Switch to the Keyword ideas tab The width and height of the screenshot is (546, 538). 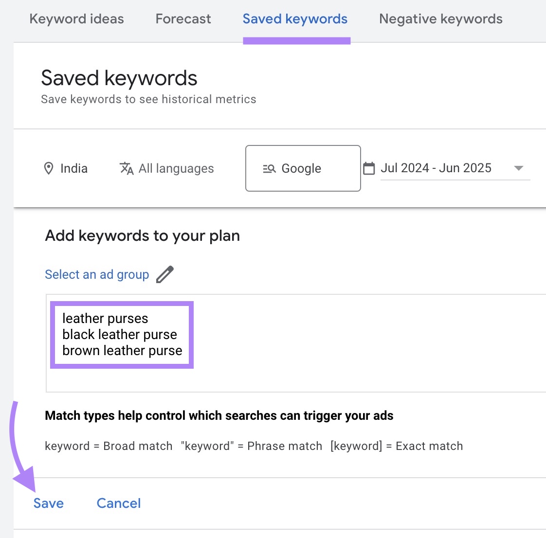(x=76, y=18)
